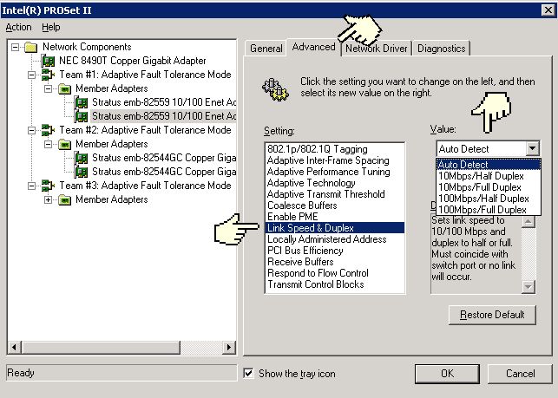Viewport: 558px width, 398px height.
Task: Click tree horizontal scrollbar left arrow
Action: 14,347
